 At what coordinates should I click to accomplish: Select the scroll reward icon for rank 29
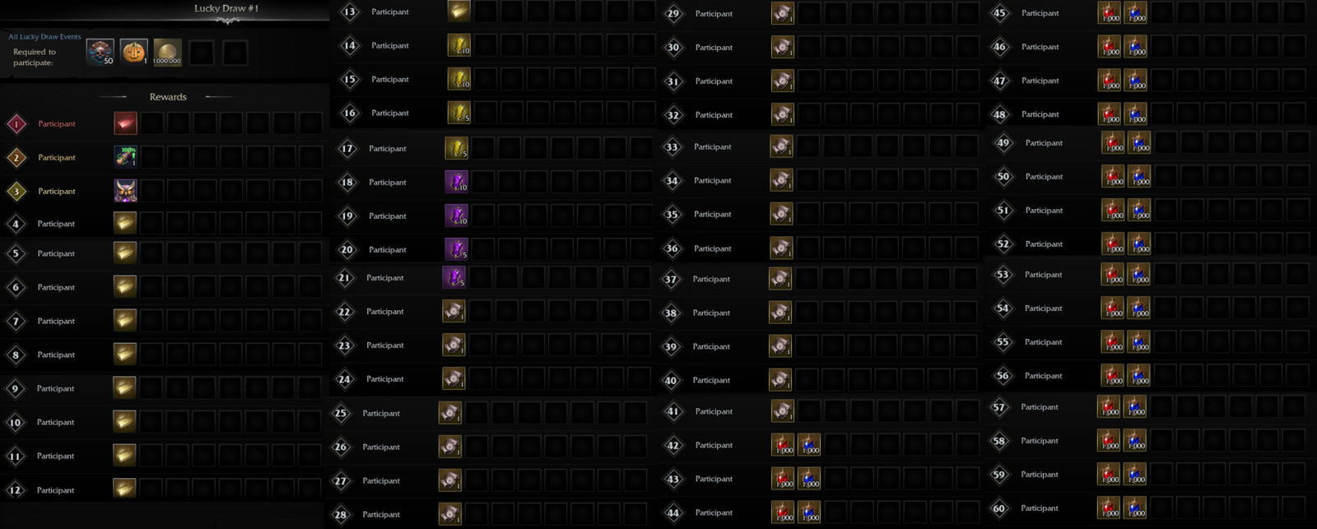[783, 13]
